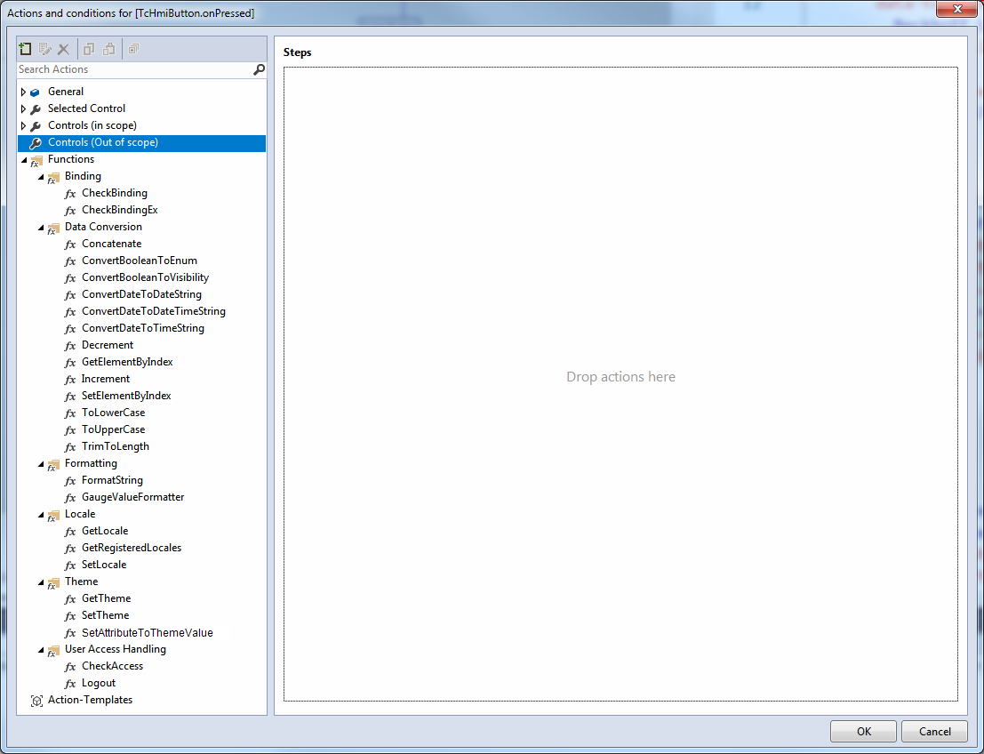Collapse the User Access Handling folder
Screen dimensions: 984x754
(41, 650)
